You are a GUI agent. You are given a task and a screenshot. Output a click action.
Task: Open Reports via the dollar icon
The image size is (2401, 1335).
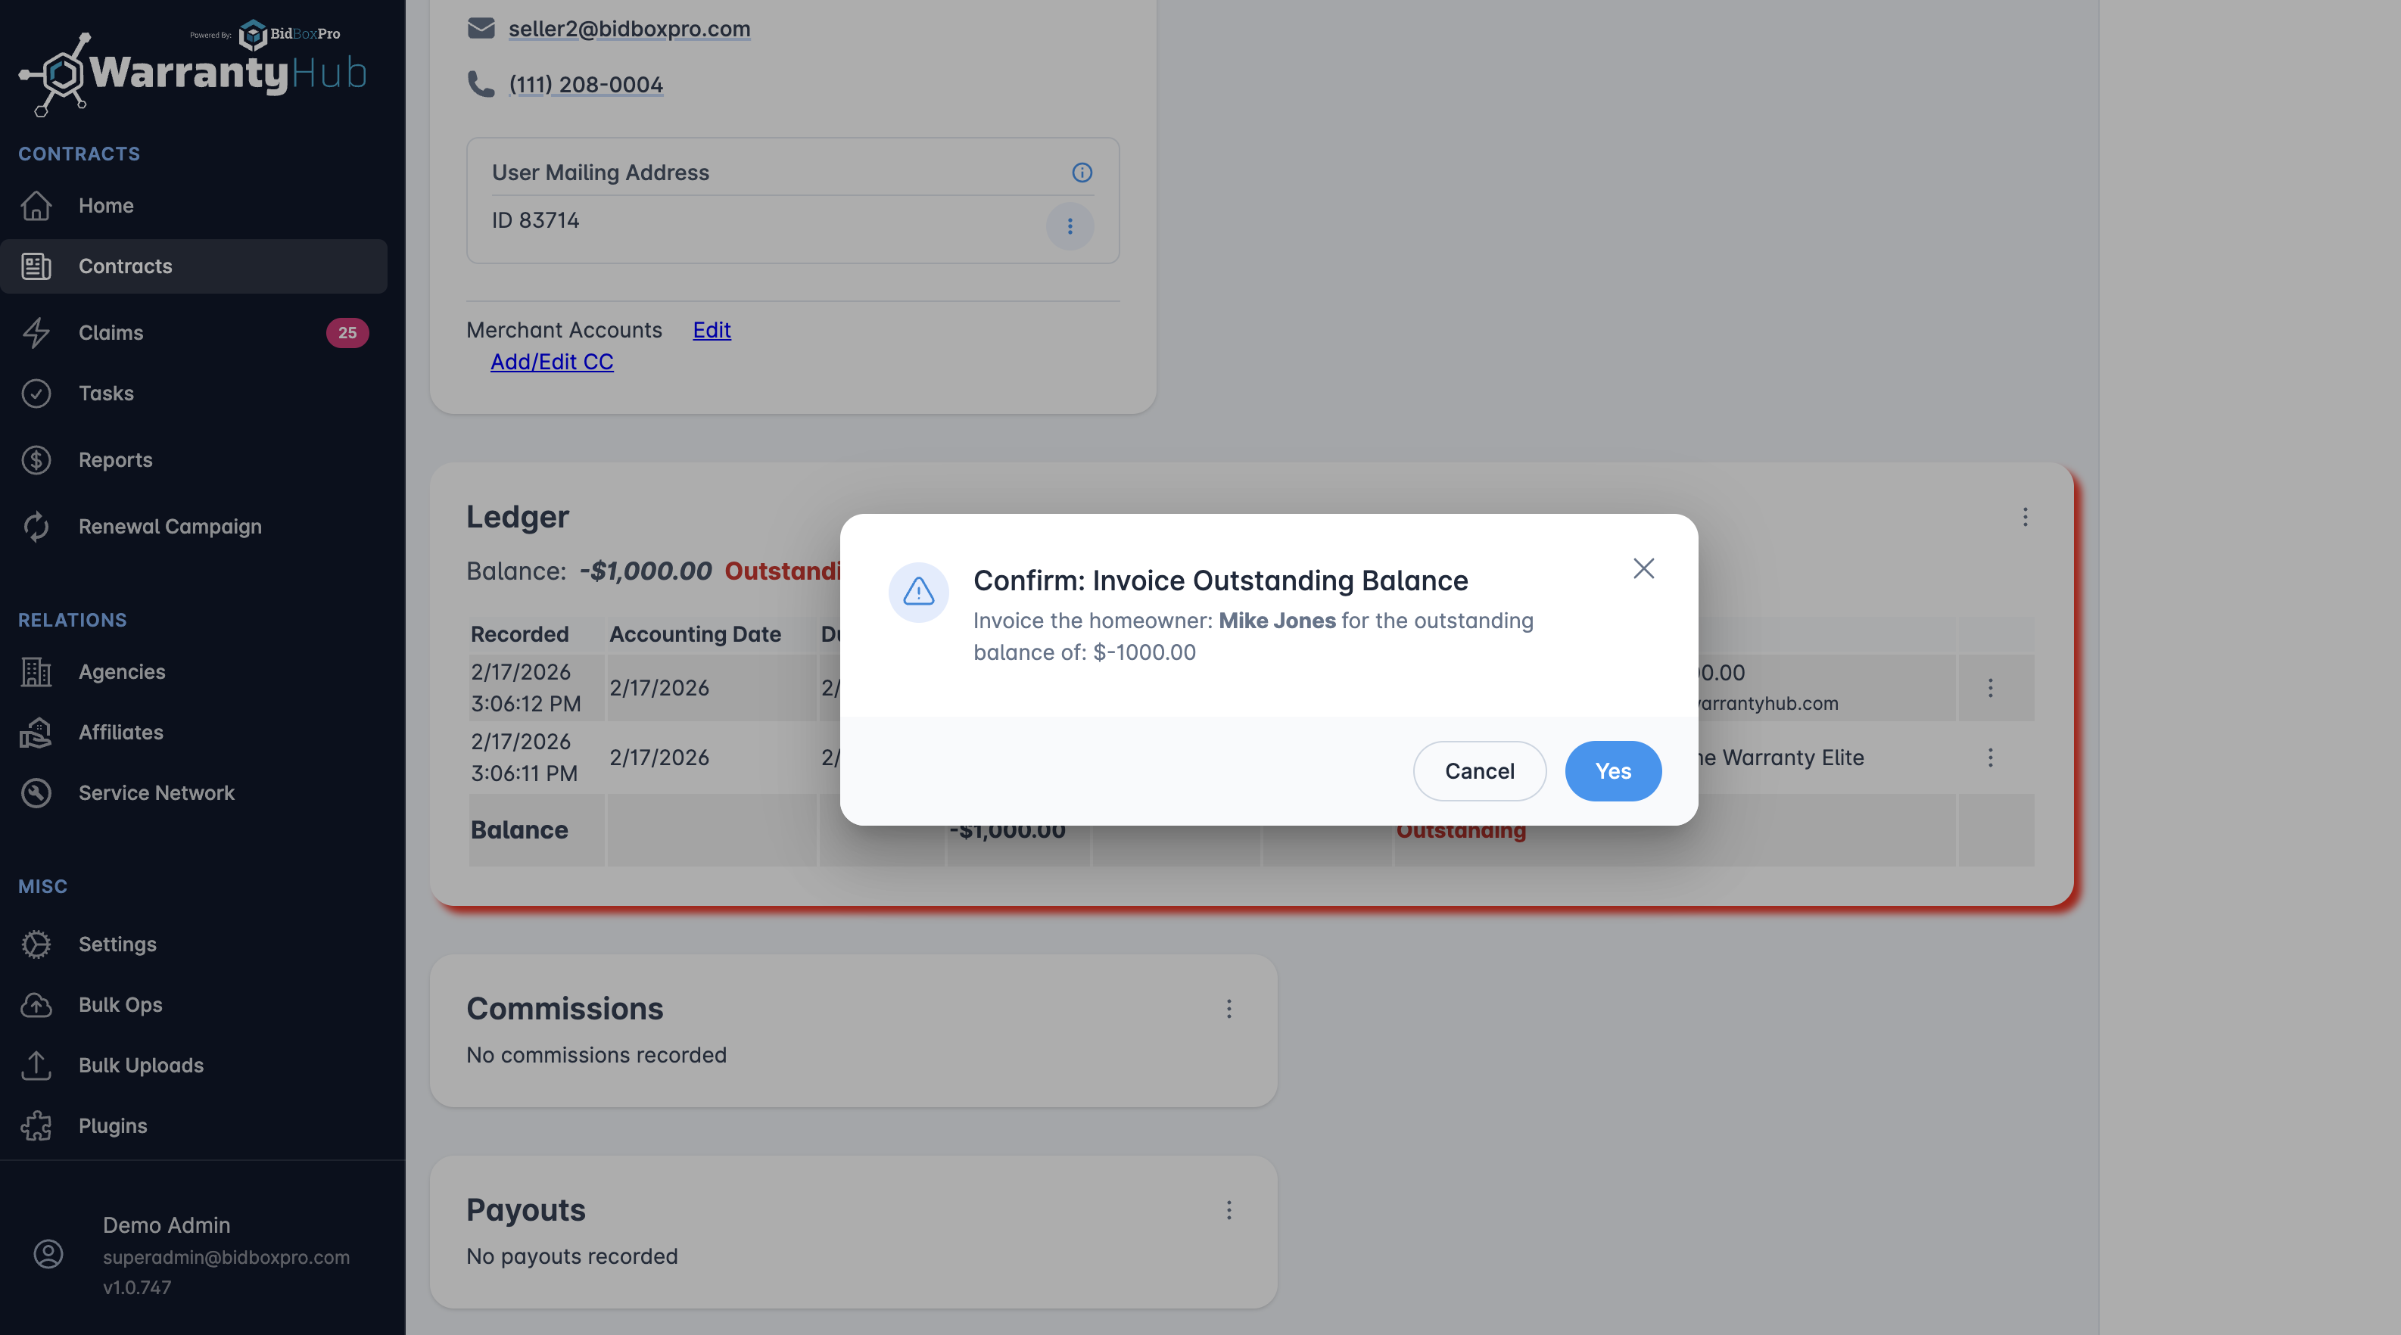point(36,459)
